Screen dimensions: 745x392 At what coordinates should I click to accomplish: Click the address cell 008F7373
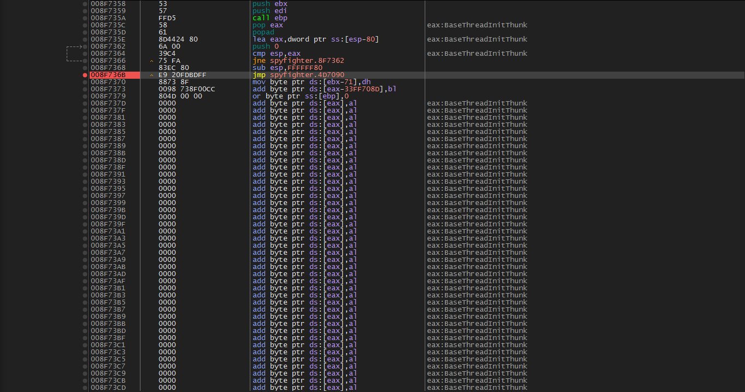coord(108,89)
